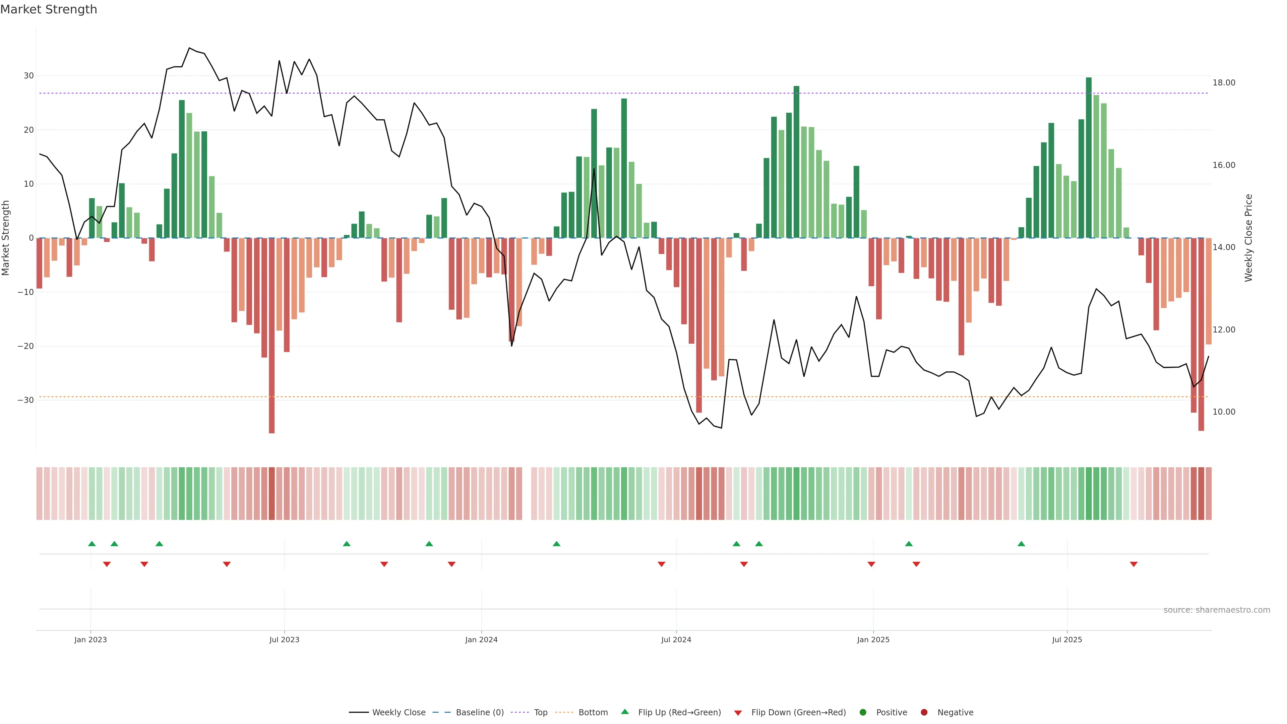The height and width of the screenshot is (724, 1287).
Task: Click the flip-up triangle before Jul 2025
Action: point(1021,544)
